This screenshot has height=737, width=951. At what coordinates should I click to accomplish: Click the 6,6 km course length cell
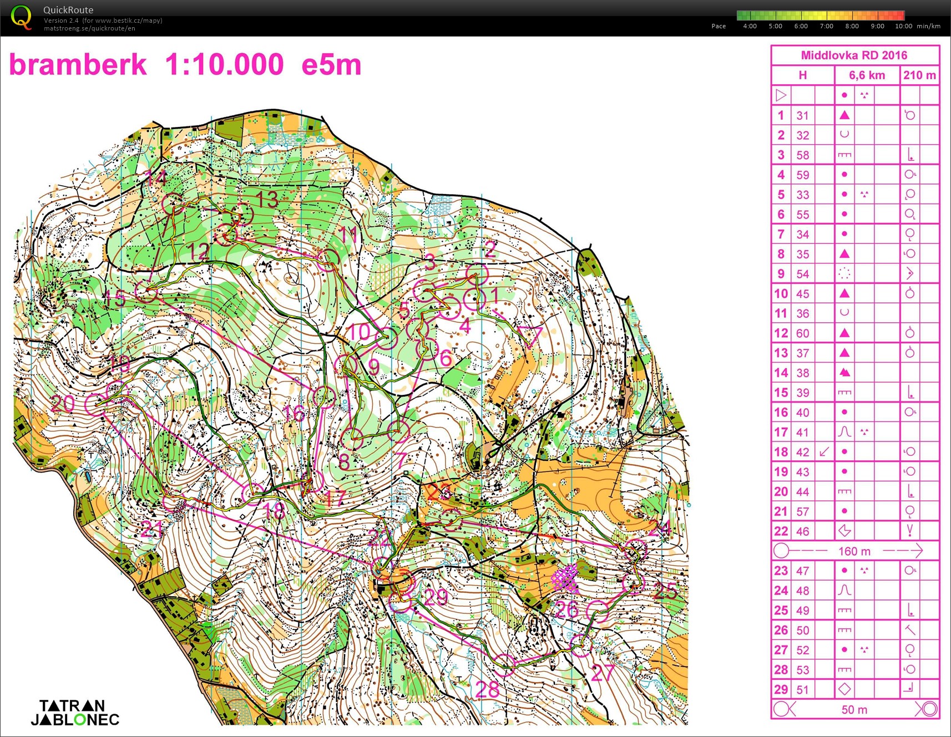(x=867, y=75)
